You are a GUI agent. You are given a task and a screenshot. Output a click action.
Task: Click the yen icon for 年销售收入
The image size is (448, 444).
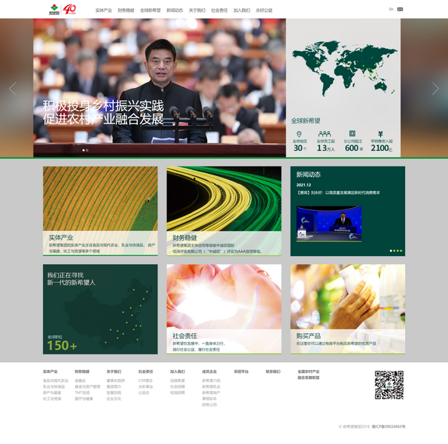381,134
